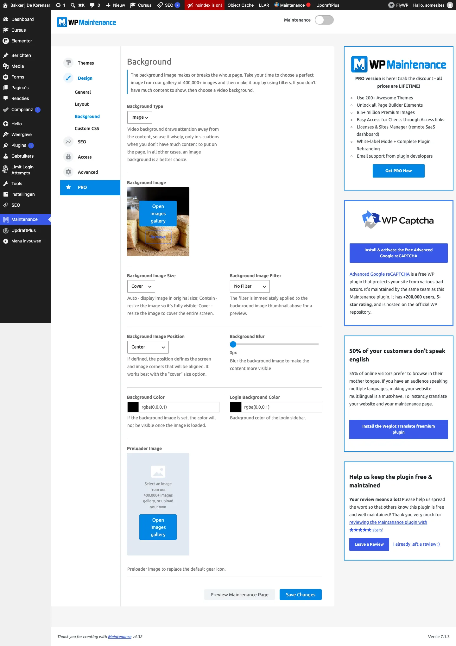Toggle the Maintenance mode switch
The width and height of the screenshot is (456, 646).
[x=324, y=20]
